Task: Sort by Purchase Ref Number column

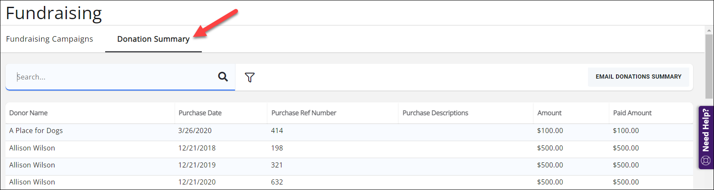Action: tap(304, 113)
